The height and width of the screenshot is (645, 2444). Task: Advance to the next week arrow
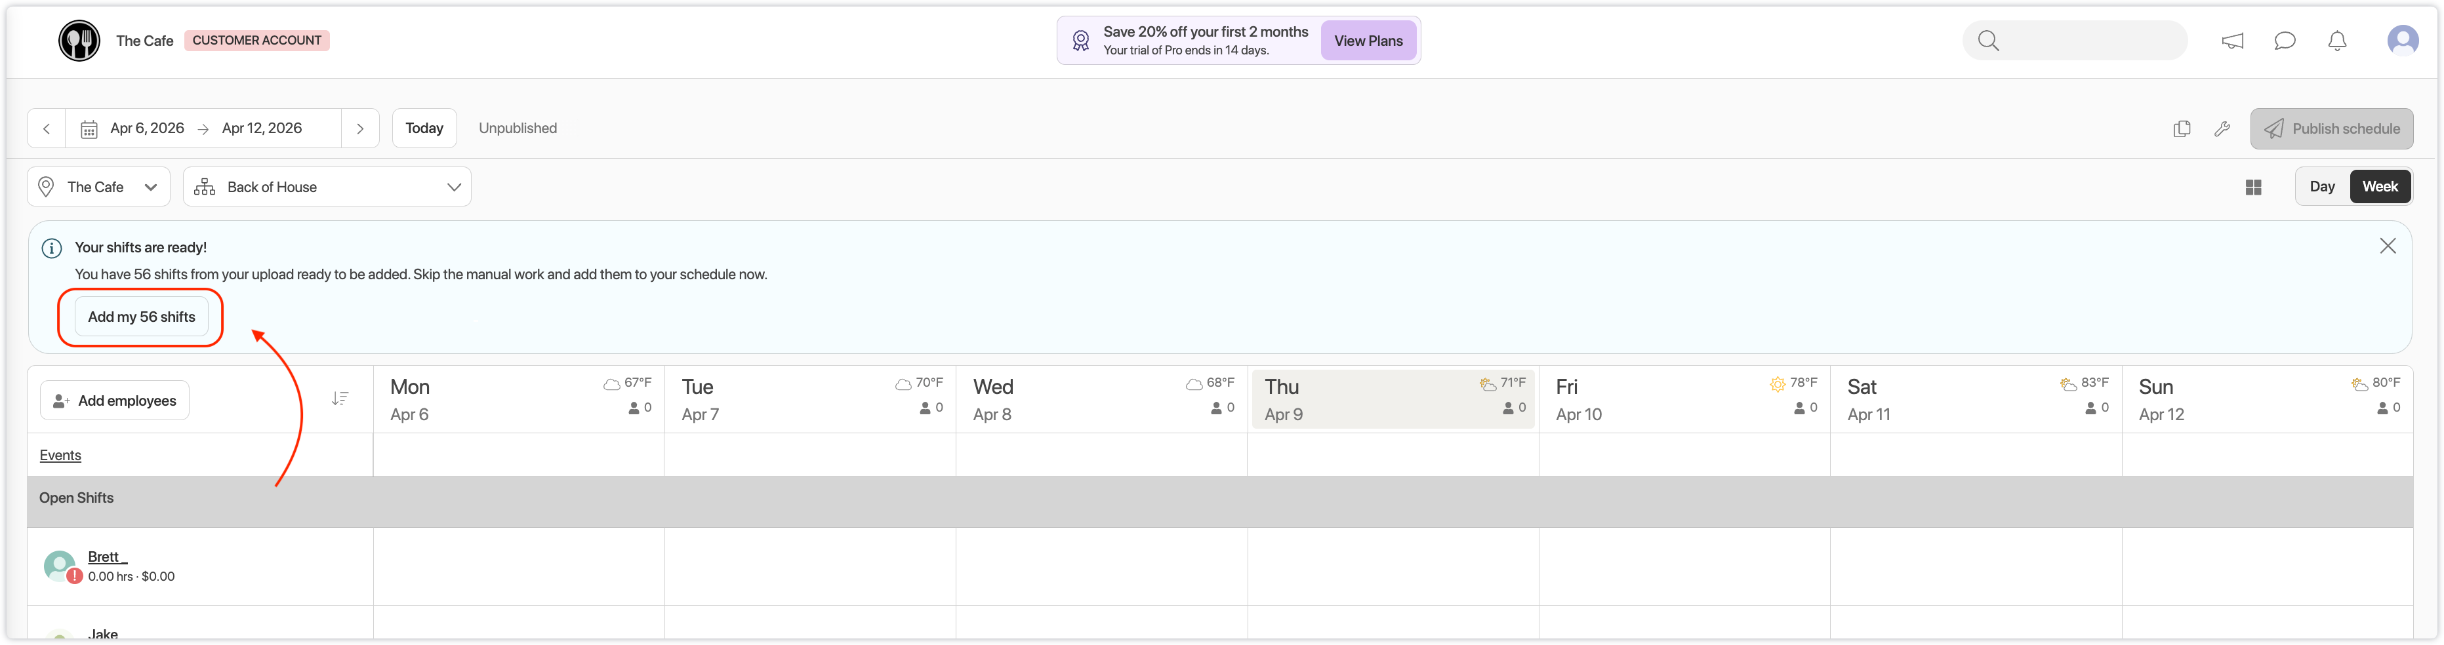359,129
